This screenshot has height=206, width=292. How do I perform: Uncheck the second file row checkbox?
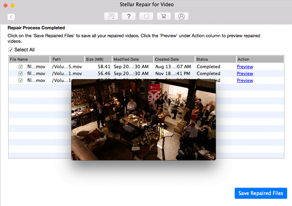pyautogui.click(x=21, y=73)
